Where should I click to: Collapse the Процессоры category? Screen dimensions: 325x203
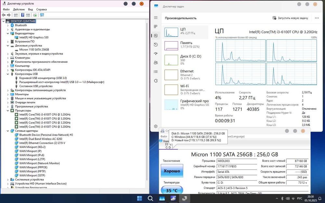coord(8,111)
